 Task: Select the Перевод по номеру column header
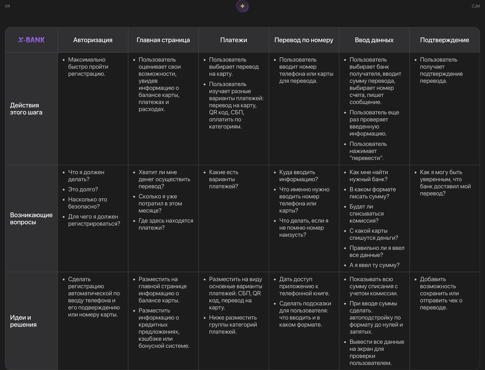pyautogui.click(x=304, y=40)
